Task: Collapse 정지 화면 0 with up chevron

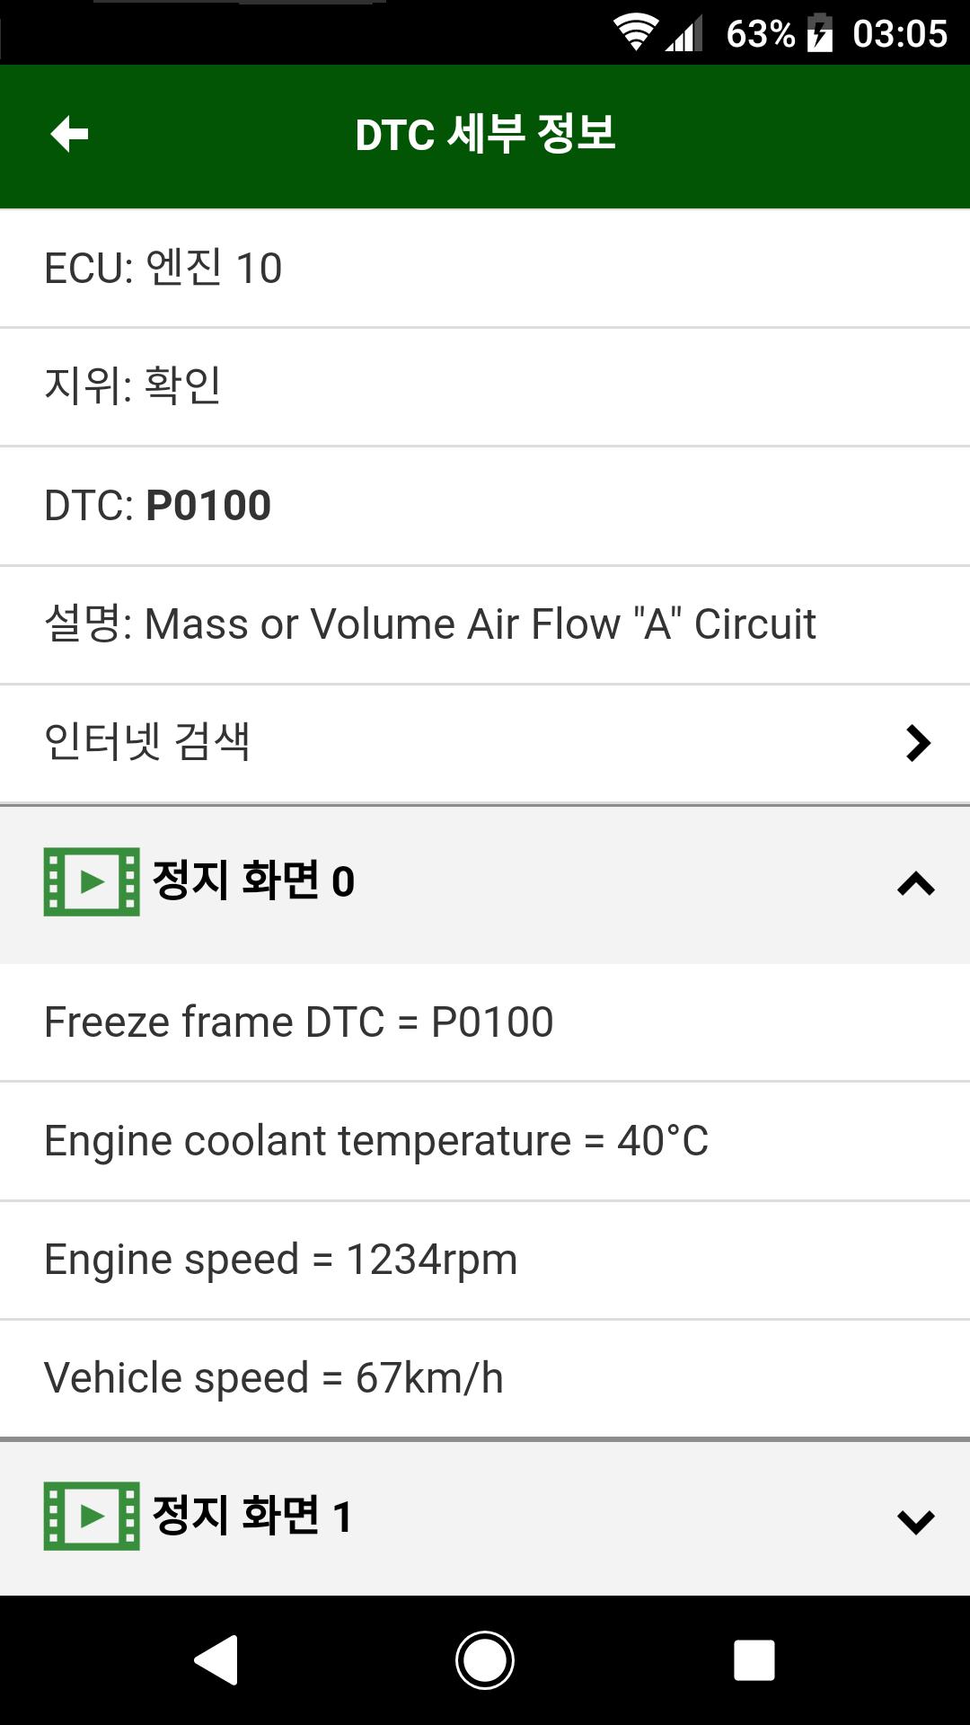Action: point(915,884)
